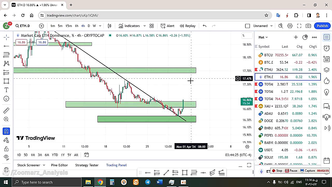
Task: Select the trend line drawing tool
Action: [6, 46]
